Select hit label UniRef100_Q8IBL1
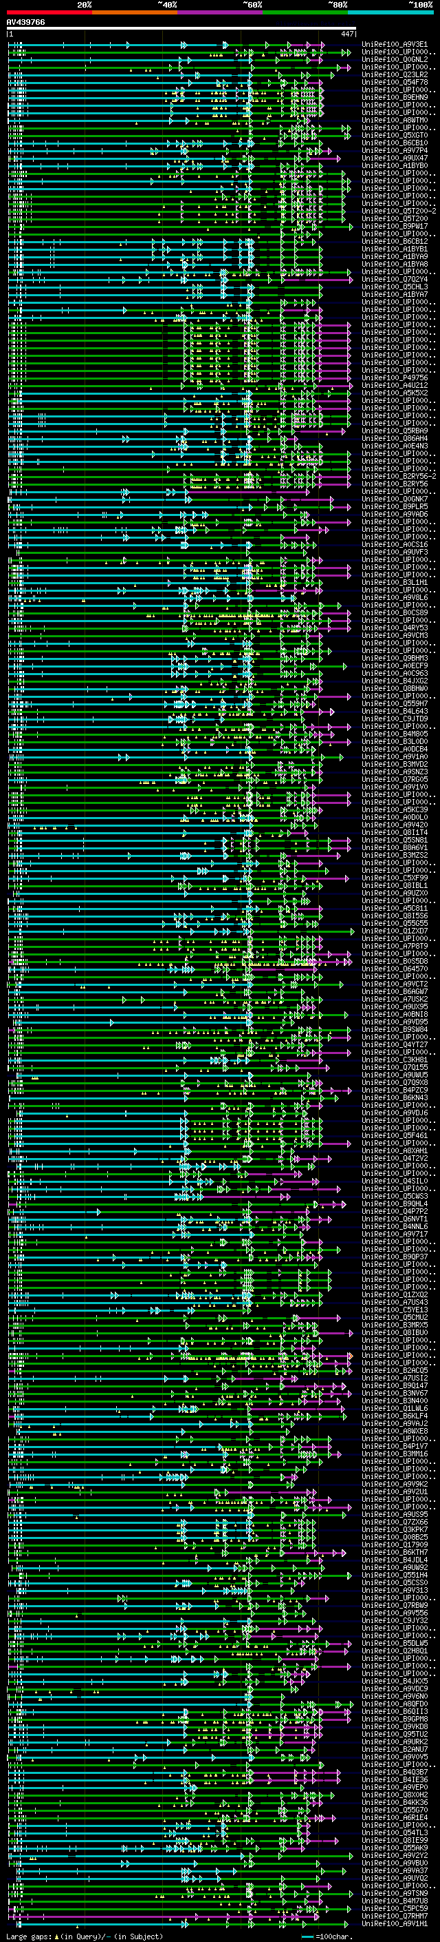This screenshot has width=440, height=1942. [x=395, y=885]
